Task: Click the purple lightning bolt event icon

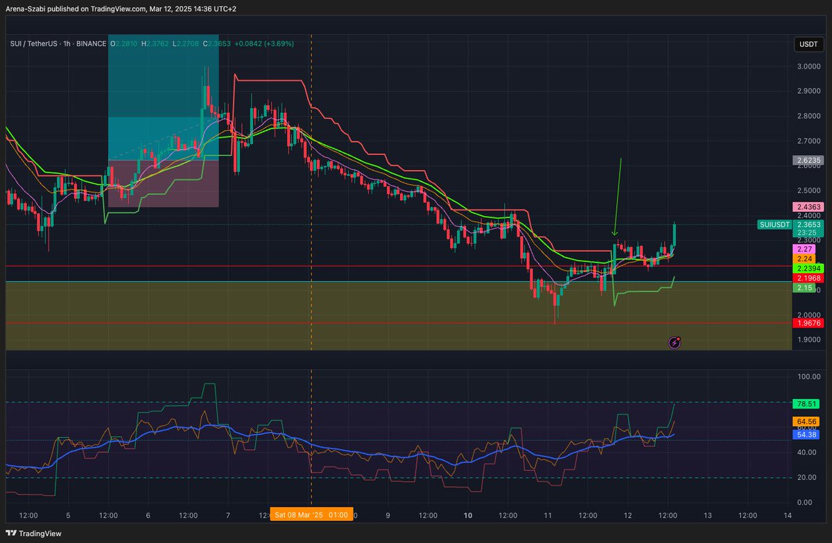Action: 674,342
